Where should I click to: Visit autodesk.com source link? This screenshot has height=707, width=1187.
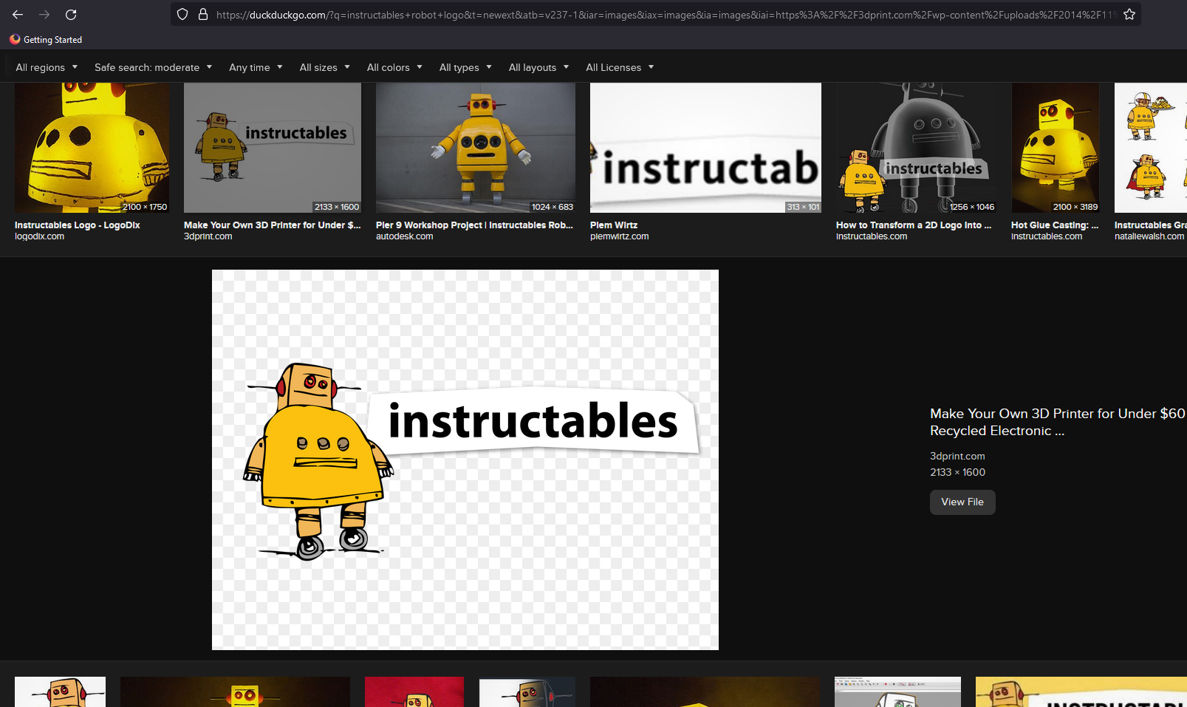[x=405, y=236]
